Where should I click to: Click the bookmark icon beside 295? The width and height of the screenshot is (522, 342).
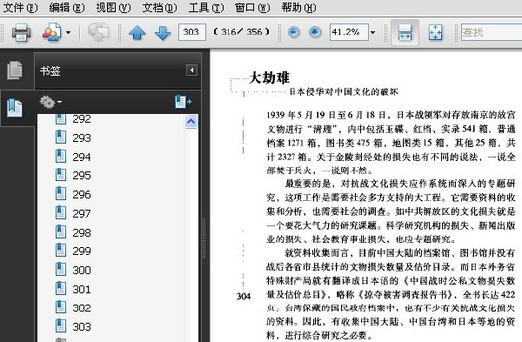[61, 175]
